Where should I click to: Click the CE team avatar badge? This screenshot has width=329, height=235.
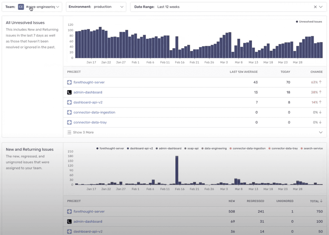pos(21,7)
